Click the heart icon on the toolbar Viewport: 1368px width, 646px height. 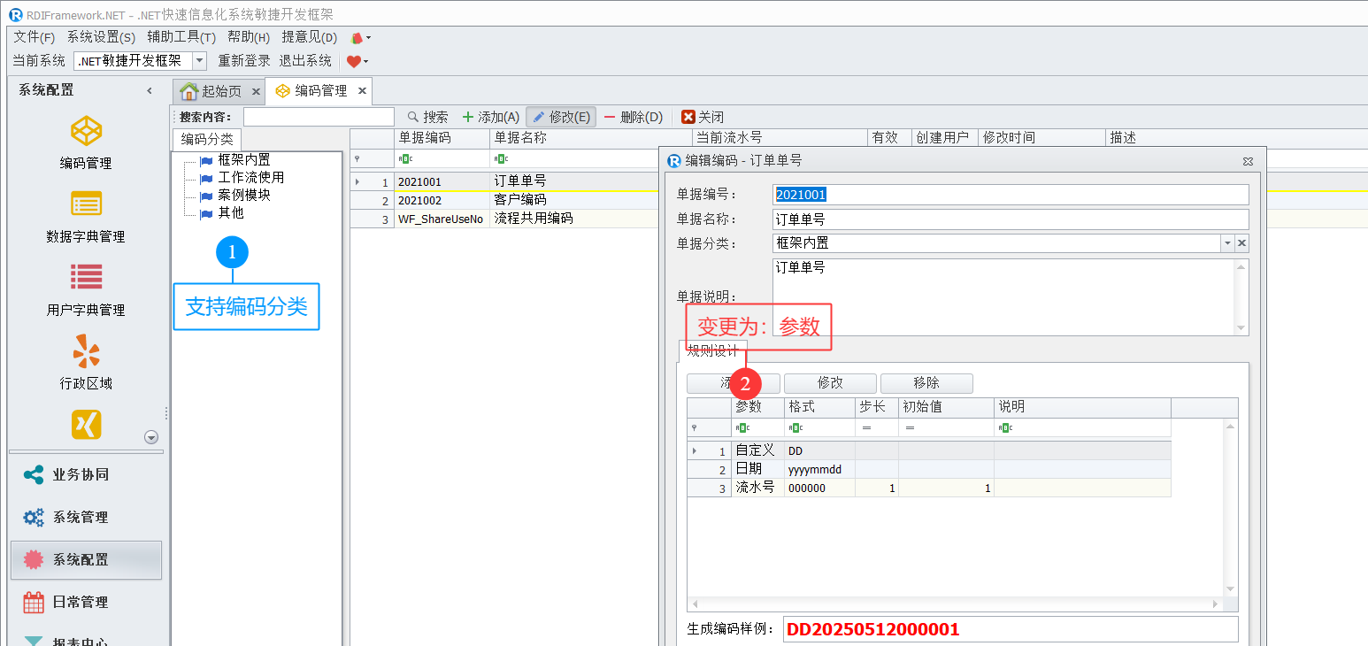[x=352, y=60]
